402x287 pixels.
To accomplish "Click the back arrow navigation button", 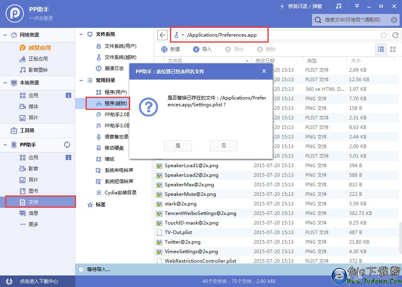I will [162, 35].
